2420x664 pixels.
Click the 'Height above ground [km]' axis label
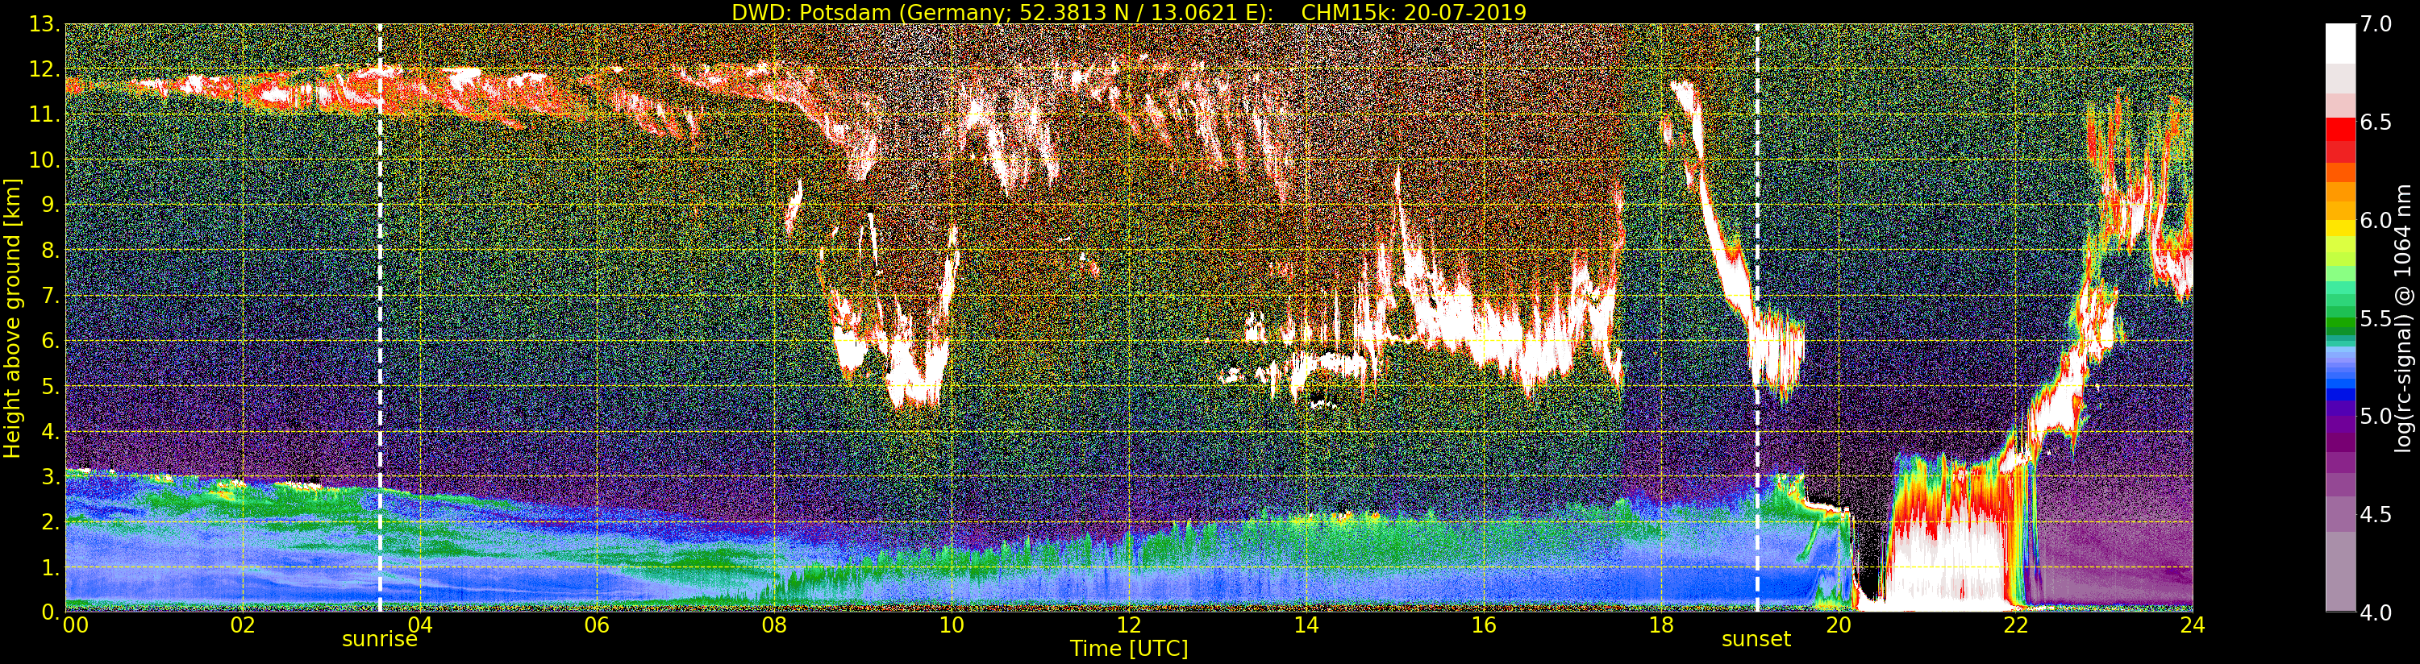click(12, 318)
